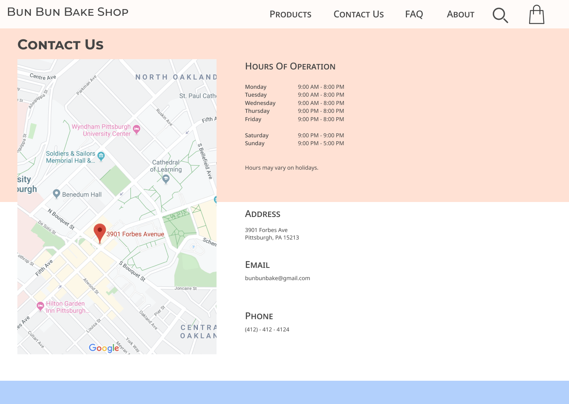
Task: Open the Contact Us nav link
Action: 359,14
